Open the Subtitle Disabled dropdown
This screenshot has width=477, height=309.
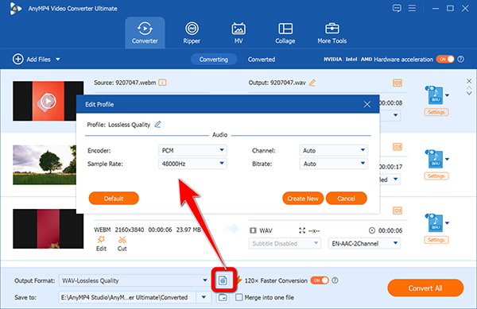click(285, 243)
